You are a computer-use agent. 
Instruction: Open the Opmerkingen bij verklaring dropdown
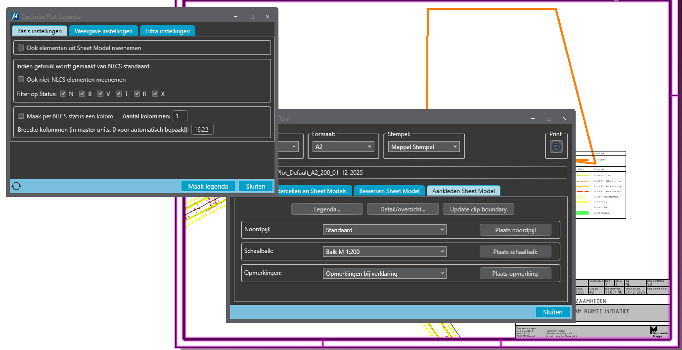(384, 273)
